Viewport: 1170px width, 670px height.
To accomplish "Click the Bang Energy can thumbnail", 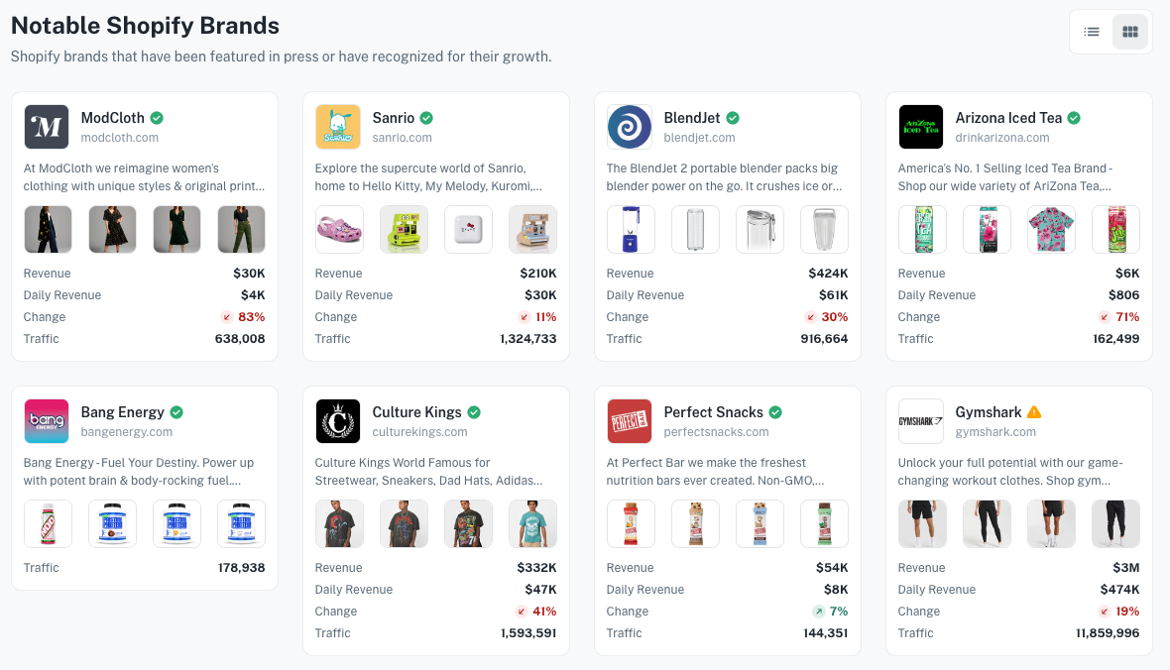I will click(x=47, y=523).
